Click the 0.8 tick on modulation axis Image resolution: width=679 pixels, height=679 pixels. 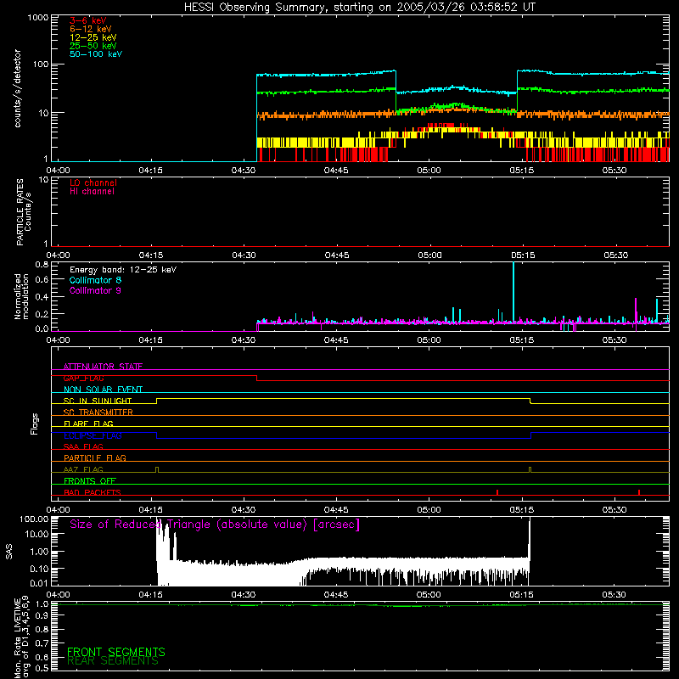tap(42, 264)
